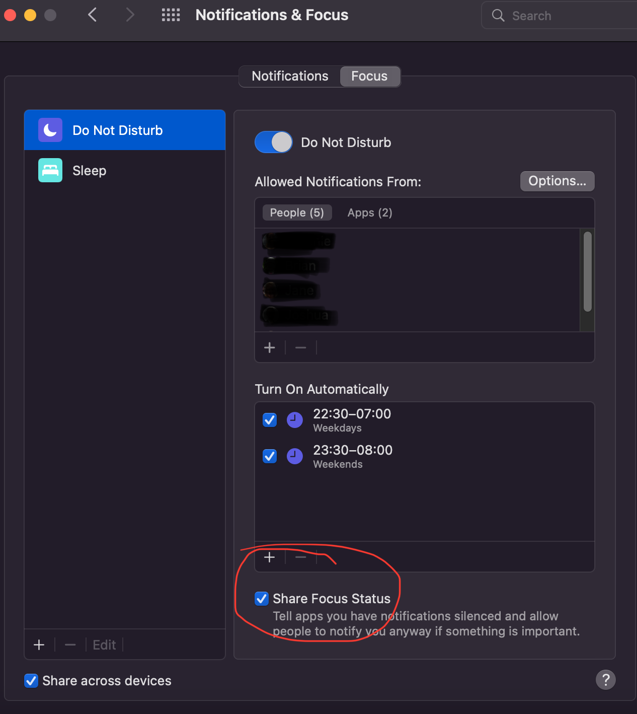Viewport: 637px width, 714px height.
Task: Switch to the Apps (2) tab
Action: pos(369,213)
